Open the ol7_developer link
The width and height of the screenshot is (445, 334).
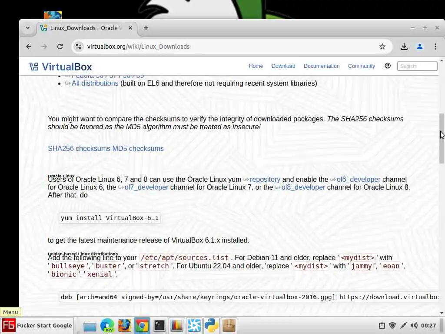click(x=146, y=187)
